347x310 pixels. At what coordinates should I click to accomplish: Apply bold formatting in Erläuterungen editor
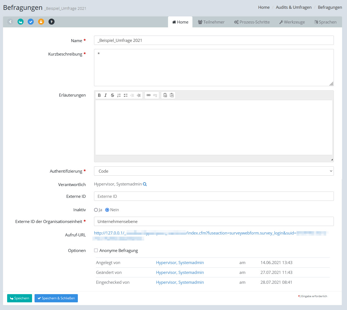click(99, 95)
